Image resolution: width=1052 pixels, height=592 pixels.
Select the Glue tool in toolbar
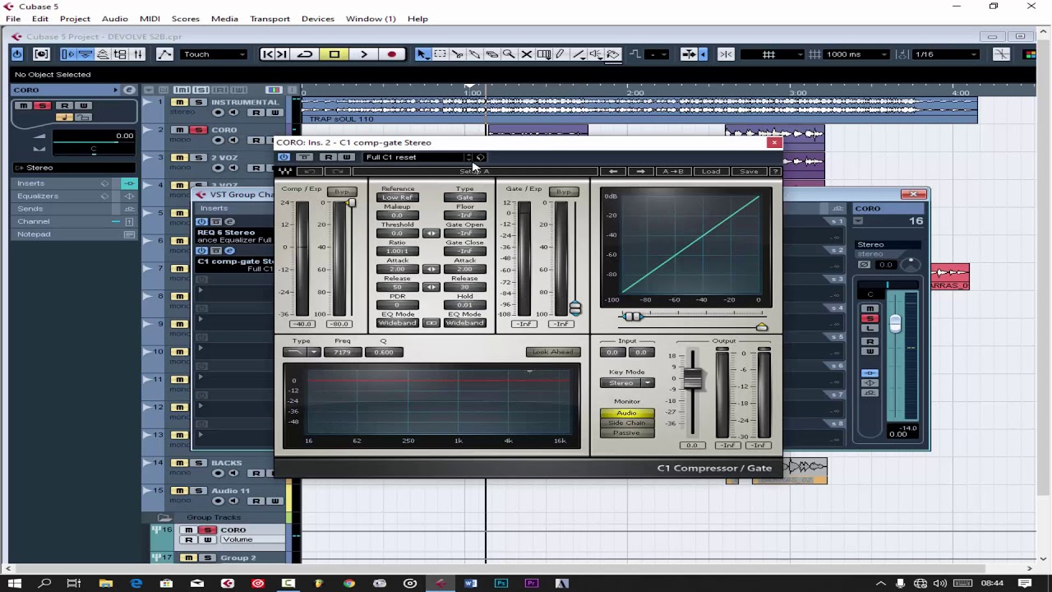[474, 54]
